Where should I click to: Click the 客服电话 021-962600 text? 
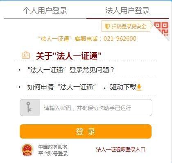106,39
